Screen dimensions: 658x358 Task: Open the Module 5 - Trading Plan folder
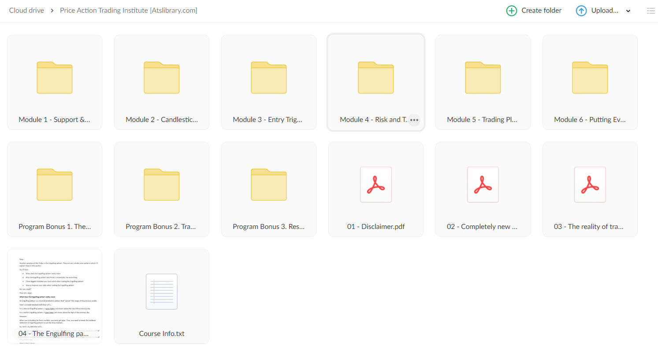click(x=483, y=78)
